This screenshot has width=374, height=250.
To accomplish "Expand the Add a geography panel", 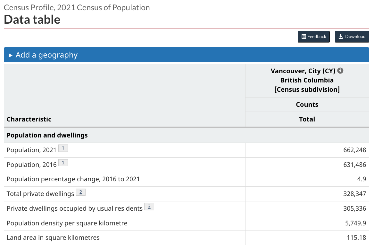I will coord(187,55).
